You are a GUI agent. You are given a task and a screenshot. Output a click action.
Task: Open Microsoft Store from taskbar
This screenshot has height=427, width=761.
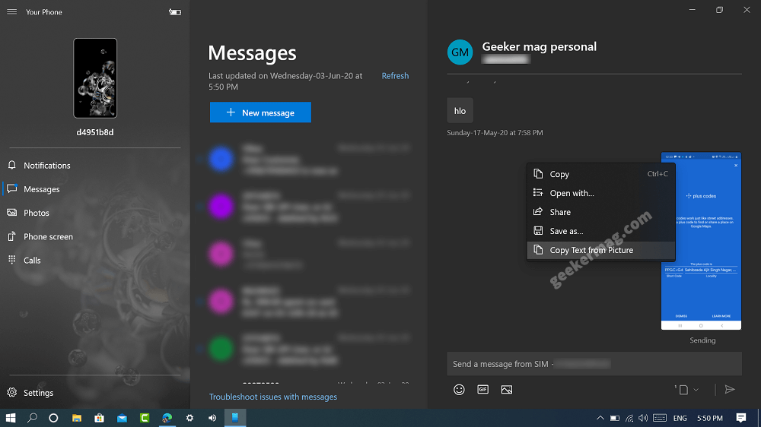coord(99,418)
